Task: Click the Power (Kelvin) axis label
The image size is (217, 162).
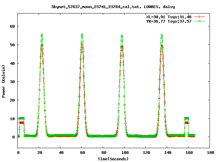Action: (3, 81)
